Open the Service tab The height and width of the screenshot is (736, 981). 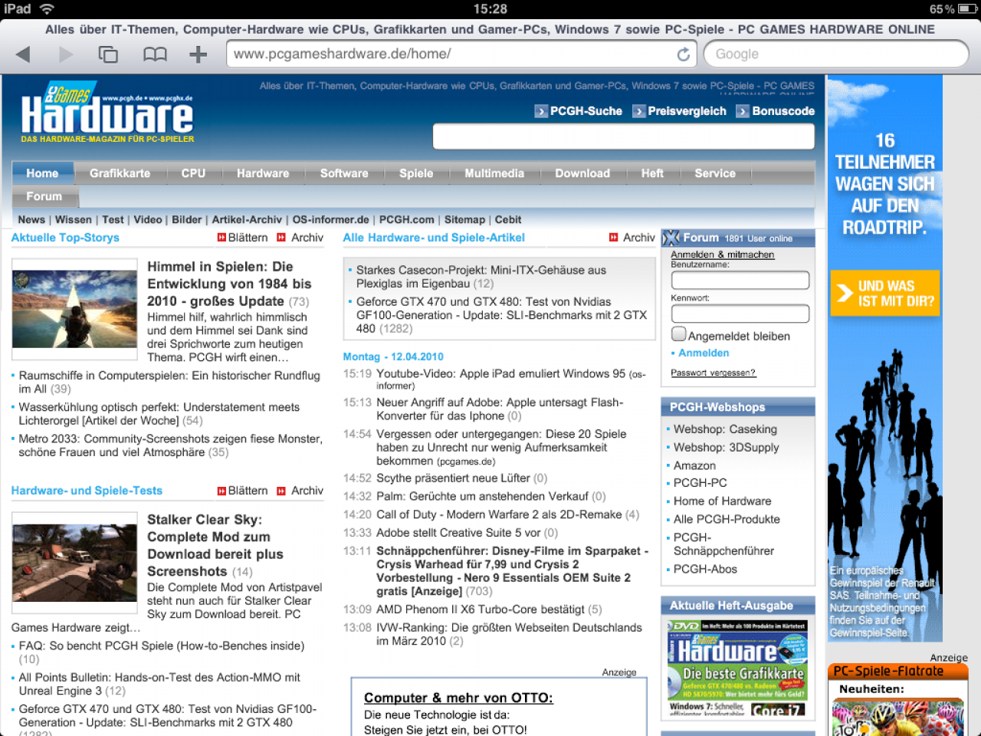(x=715, y=173)
